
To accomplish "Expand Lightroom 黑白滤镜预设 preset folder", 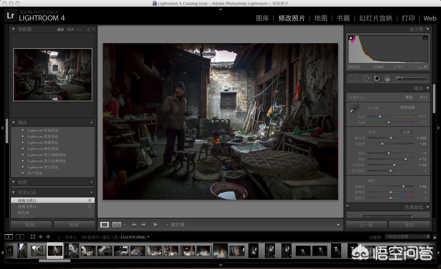I will click(23, 155).
